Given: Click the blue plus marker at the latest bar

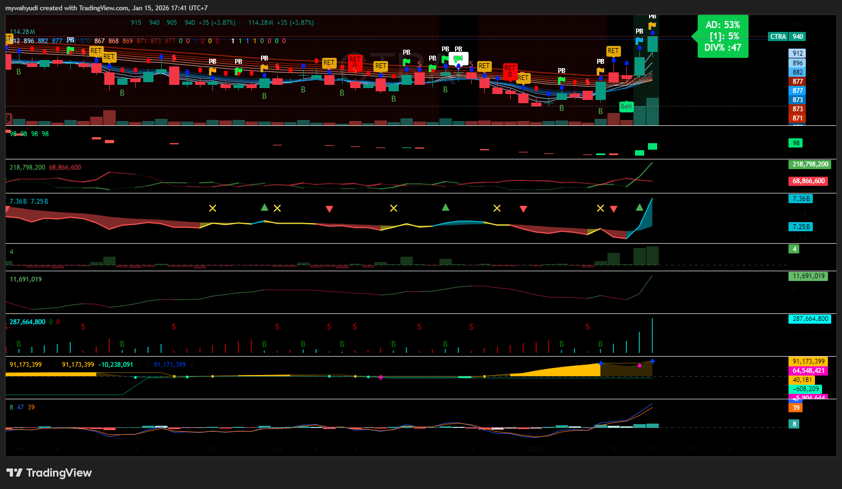Looking at the screenshot, I should (x=653, y=361).
